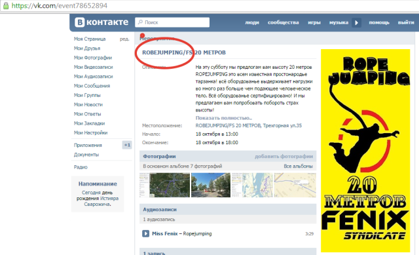419x255 pixels.
Task: Click the Miss Fenix artist name
Action: pyautogui.click(x=164, y=233)
